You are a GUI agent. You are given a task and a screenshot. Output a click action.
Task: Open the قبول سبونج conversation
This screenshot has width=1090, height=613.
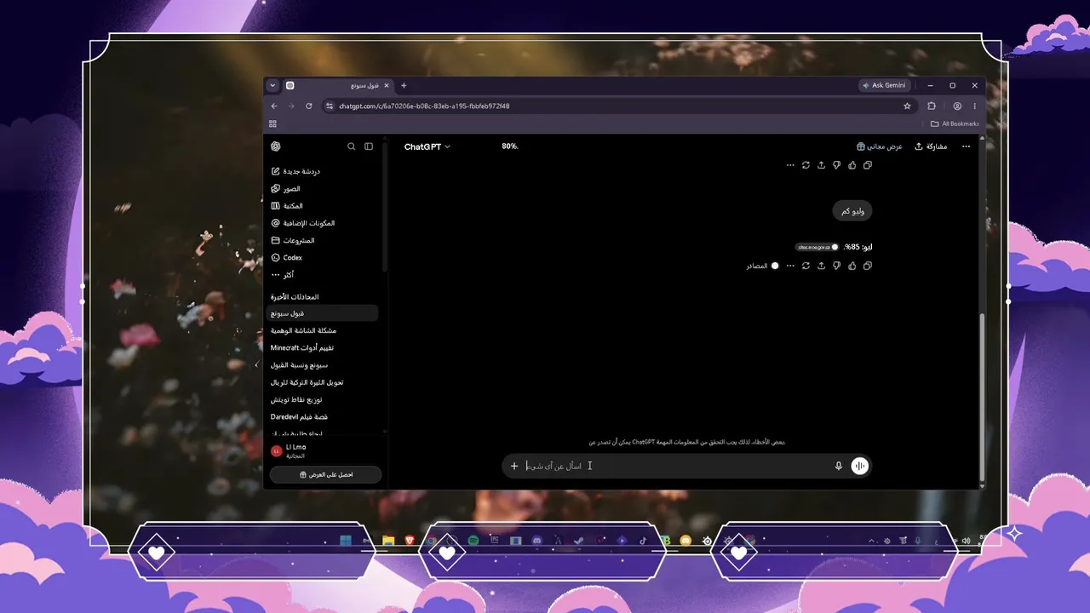coord(324,313)
